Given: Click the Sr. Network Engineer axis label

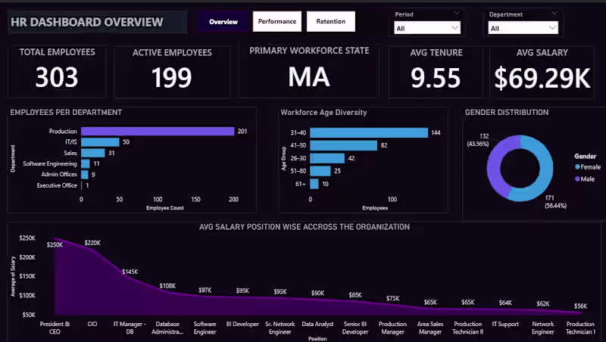Looking at the screenshot, I should click(280, 328).
